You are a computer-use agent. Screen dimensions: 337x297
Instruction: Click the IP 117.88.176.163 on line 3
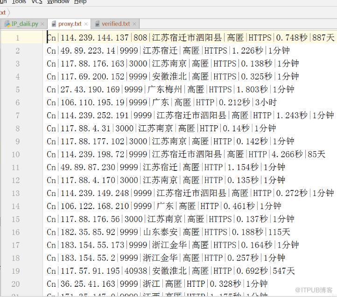click(x=92, y=64)
